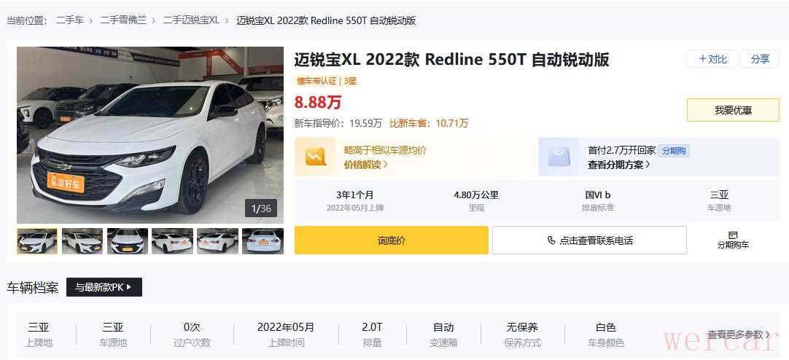789x360 pixels.
Task: Expand 查看分期方案 installment plan
Action: click(619, 165)
